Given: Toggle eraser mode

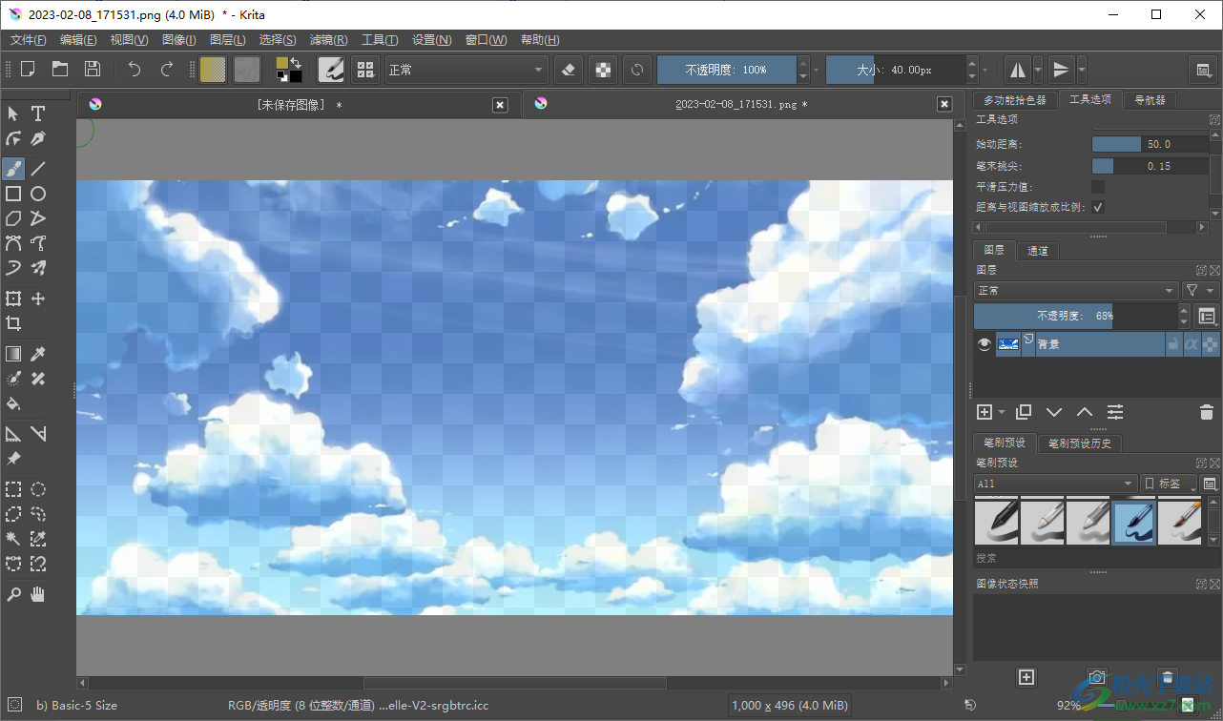Looking at the screenshot, I should pyautogui.click(x=570, y=69).
